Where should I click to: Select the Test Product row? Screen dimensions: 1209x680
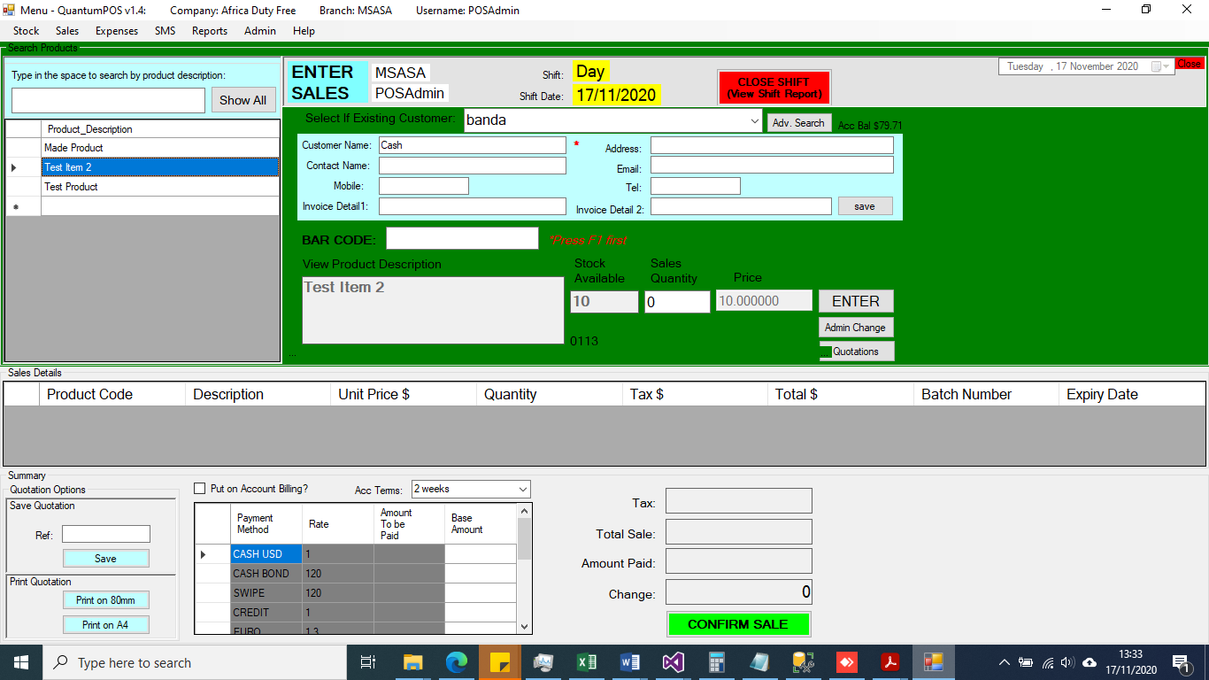tap(160, 187)
